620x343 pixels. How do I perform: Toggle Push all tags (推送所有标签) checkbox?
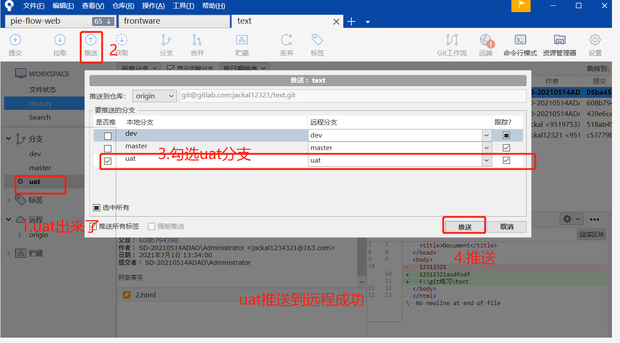pyautogui.click(x=93, y=226)
